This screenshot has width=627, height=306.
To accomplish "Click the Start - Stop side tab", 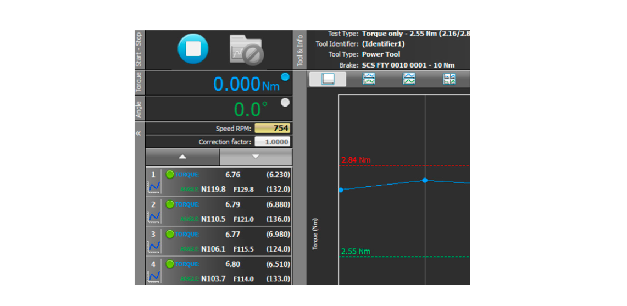I will pos(138,49).
